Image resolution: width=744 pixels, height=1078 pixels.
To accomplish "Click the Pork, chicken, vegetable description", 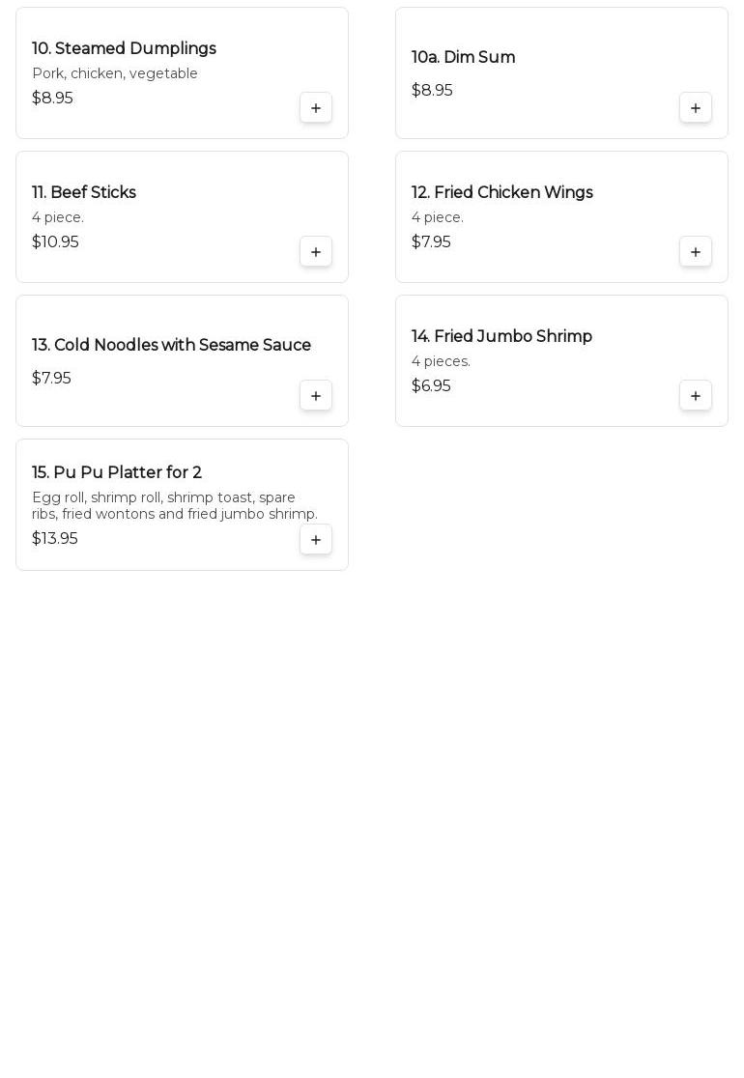I will 115,74.
